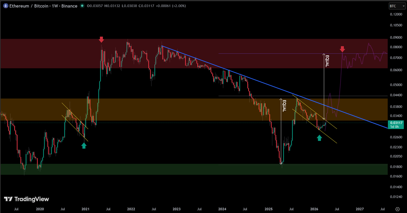Click the 0.06000 price axis label
The height and width of the screenshot is (213, 407).
(x=396, y=70)
